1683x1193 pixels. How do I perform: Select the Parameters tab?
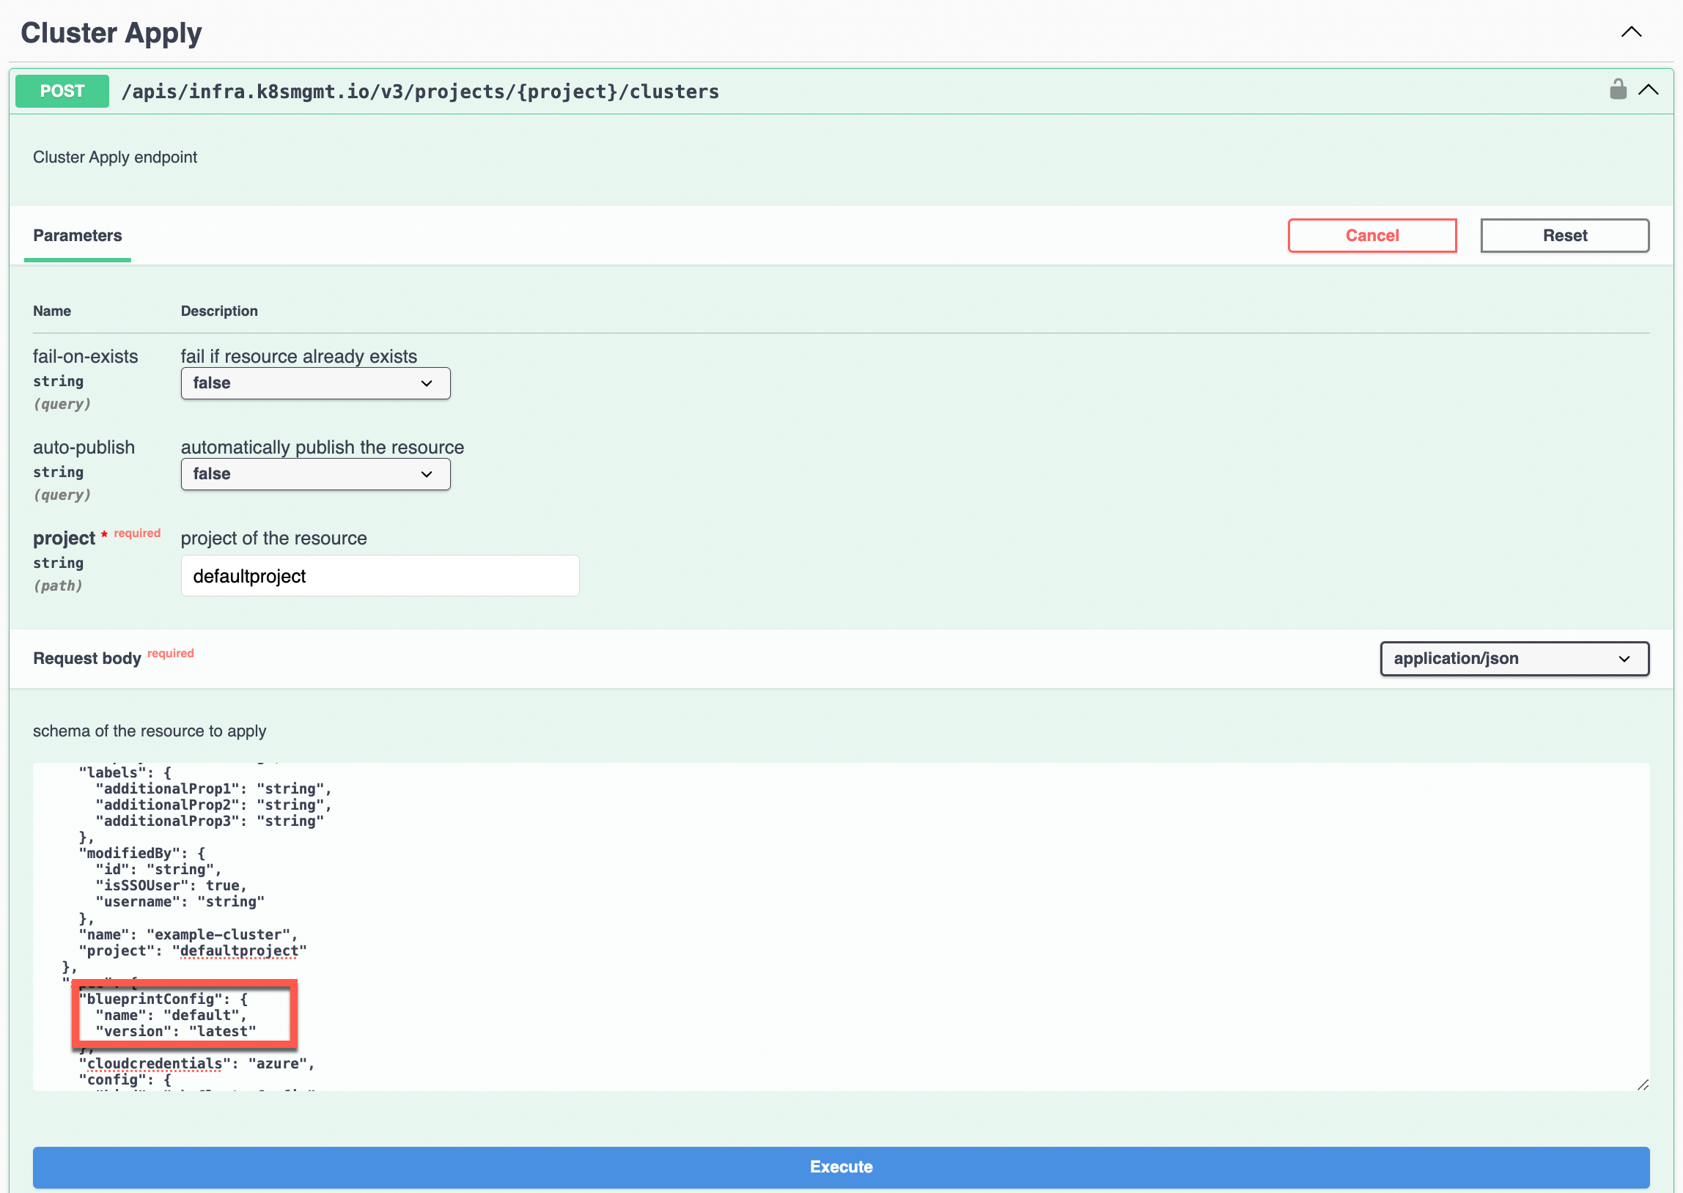click(77, 236)
